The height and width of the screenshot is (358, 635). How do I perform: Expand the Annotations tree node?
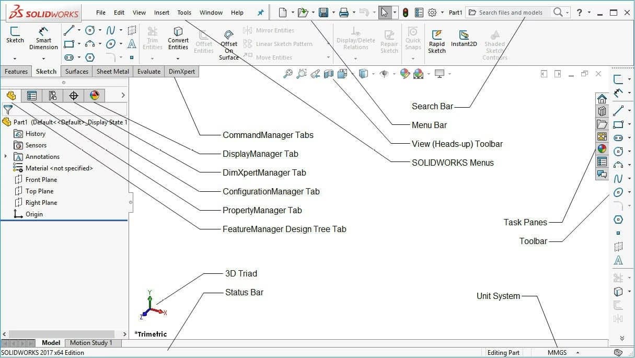tap(6, 156)
